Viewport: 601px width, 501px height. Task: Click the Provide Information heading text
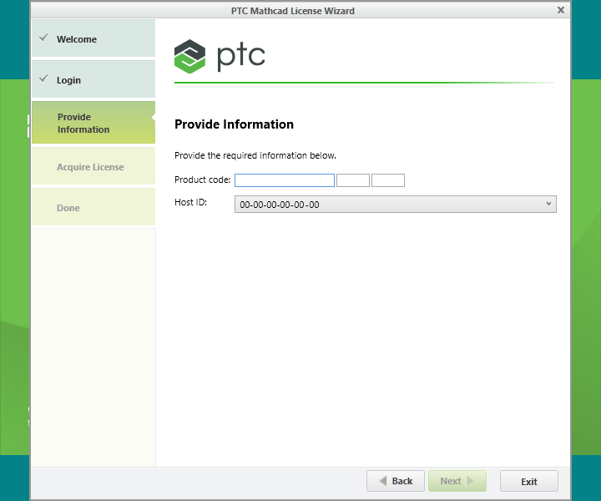[235, 124]
